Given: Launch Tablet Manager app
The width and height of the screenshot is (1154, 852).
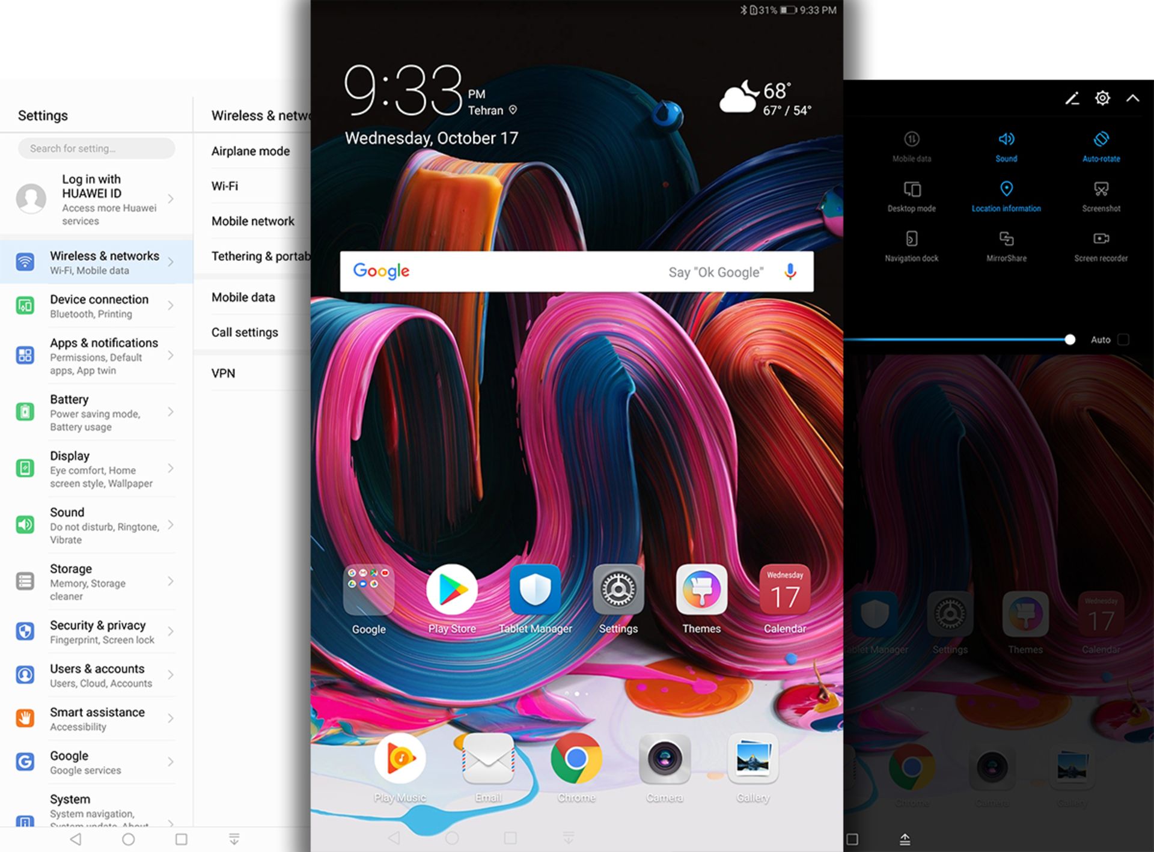Looking at the screenshot, I should [x=534, y=590].
